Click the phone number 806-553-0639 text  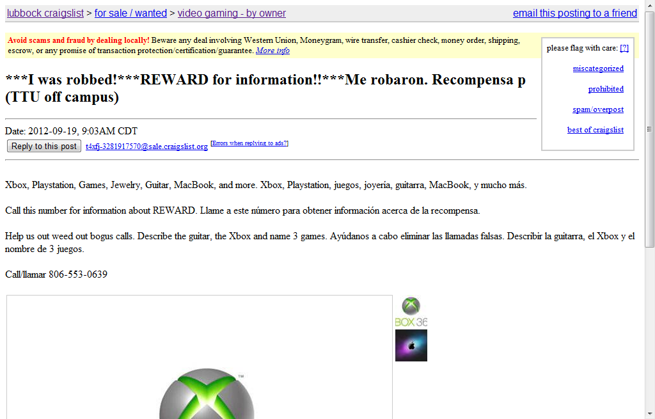point(78,274)
